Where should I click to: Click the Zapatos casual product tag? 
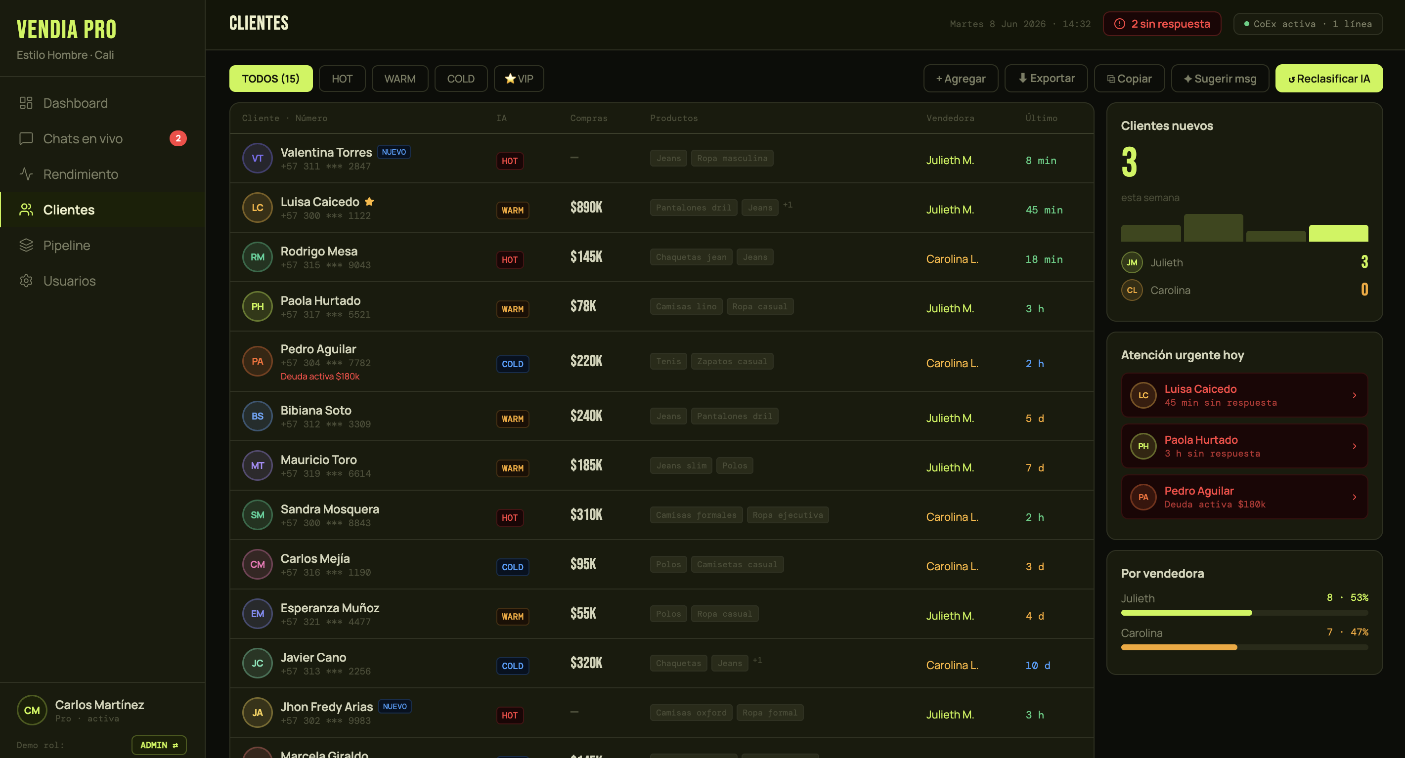(732, 361)
